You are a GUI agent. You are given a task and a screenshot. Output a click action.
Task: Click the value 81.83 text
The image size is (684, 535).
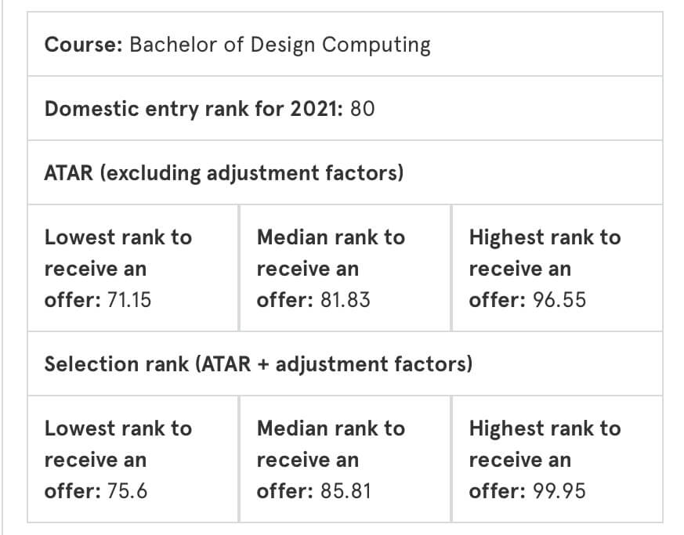pos(345,300)
